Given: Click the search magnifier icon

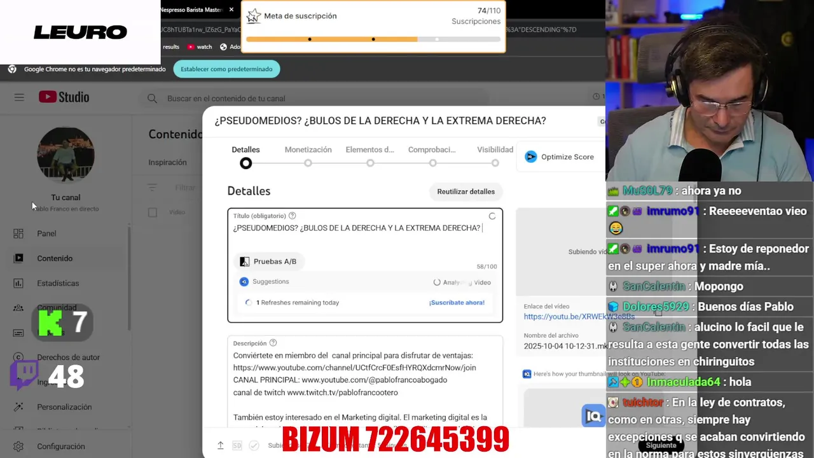Looking at the screenshot, I should (x=152, y=99).
